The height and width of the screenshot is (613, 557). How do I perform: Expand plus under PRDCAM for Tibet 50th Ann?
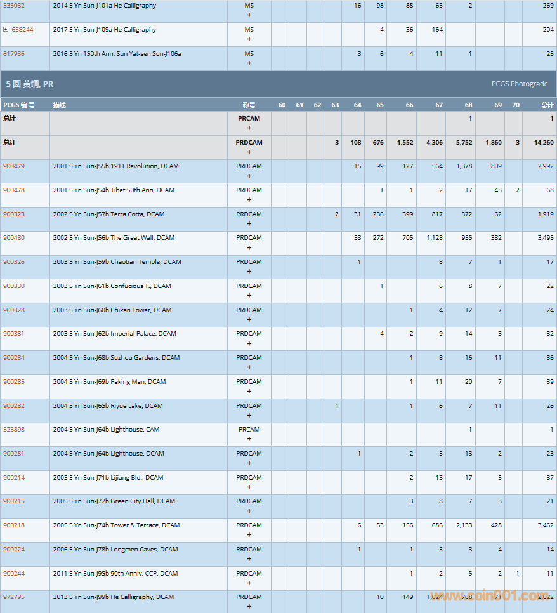[x=249, y=200]
